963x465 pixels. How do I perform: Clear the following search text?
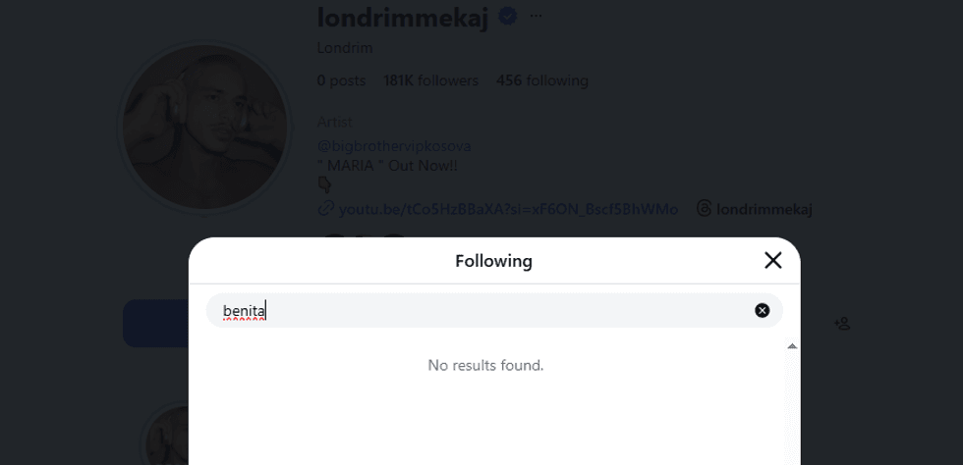(762, 310)
